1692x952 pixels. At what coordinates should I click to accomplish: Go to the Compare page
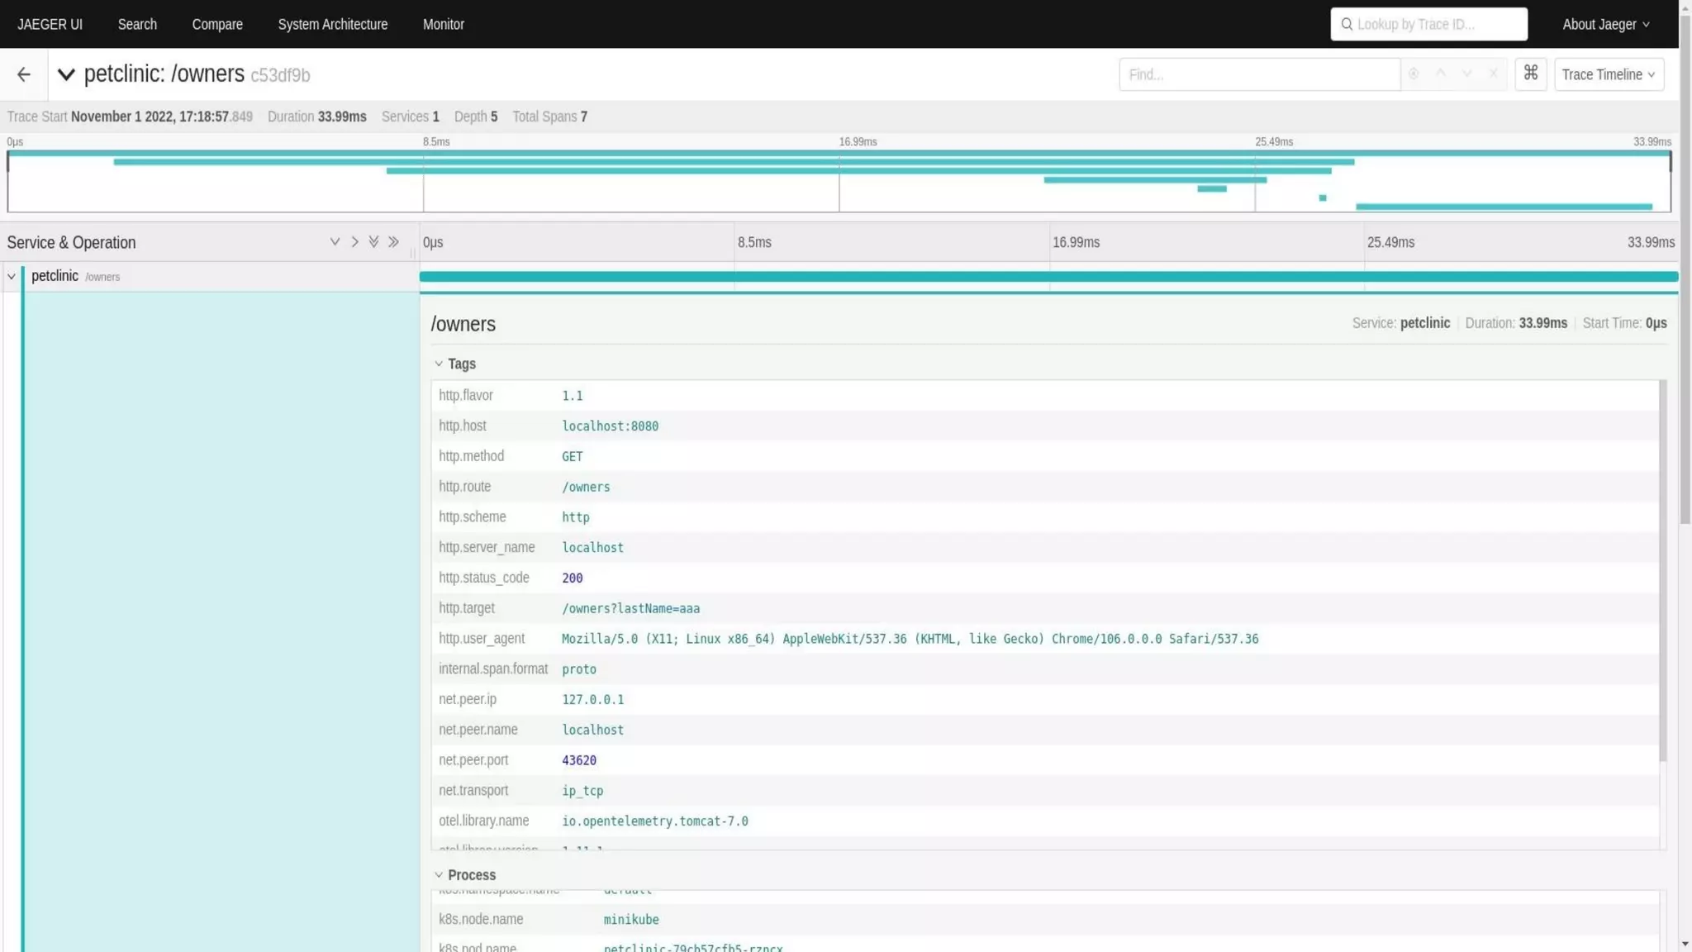coord(217,24)
